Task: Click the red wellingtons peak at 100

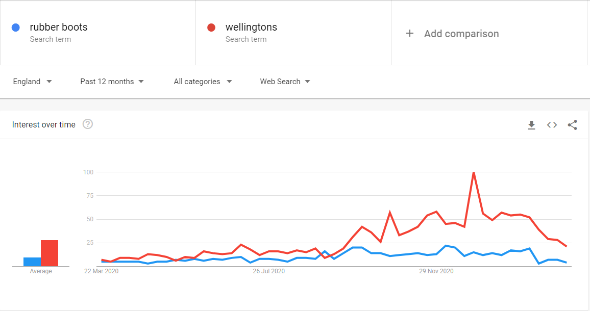Action: 474,173
